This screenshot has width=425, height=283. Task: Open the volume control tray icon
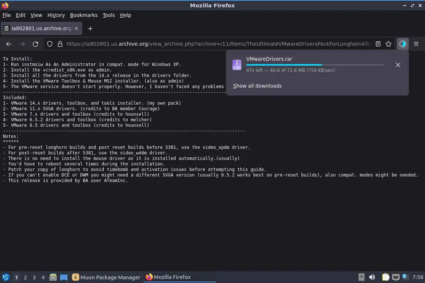click(x=372, y=277)
